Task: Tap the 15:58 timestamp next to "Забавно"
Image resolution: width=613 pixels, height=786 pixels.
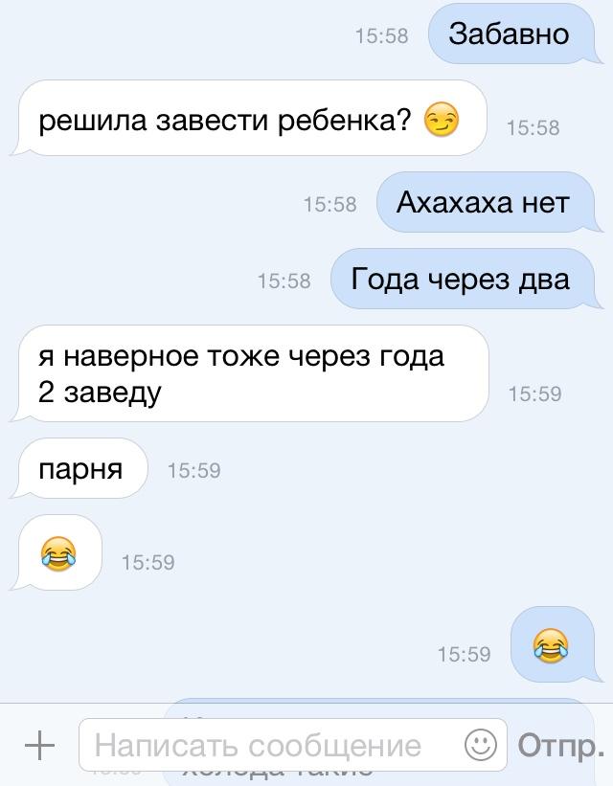Action: click(382, 36)
